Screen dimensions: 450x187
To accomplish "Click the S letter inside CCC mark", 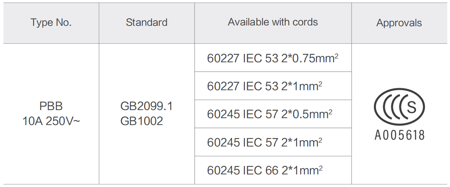I will [x=411, y=107].
